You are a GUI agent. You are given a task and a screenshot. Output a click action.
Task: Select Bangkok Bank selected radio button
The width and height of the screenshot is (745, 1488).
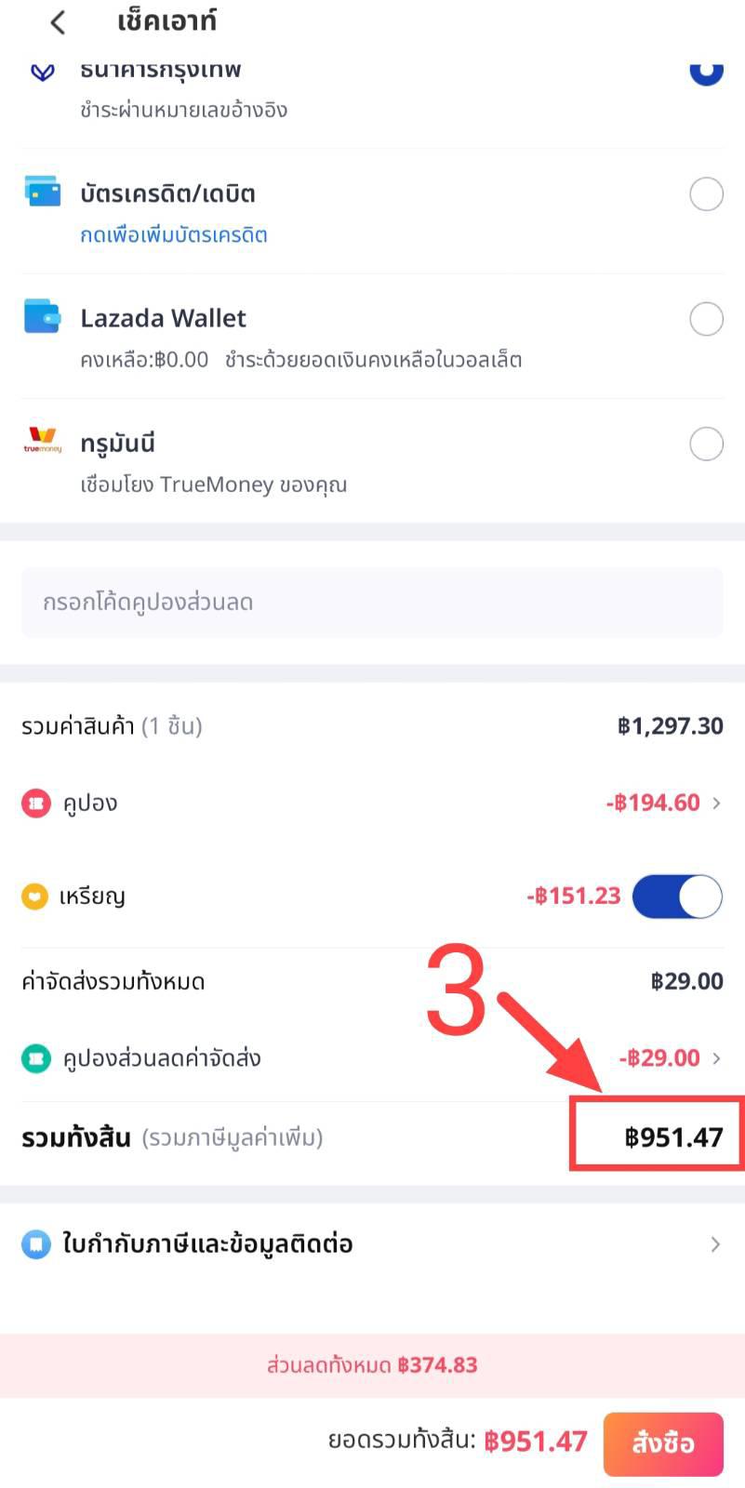[x=706, y=73]
